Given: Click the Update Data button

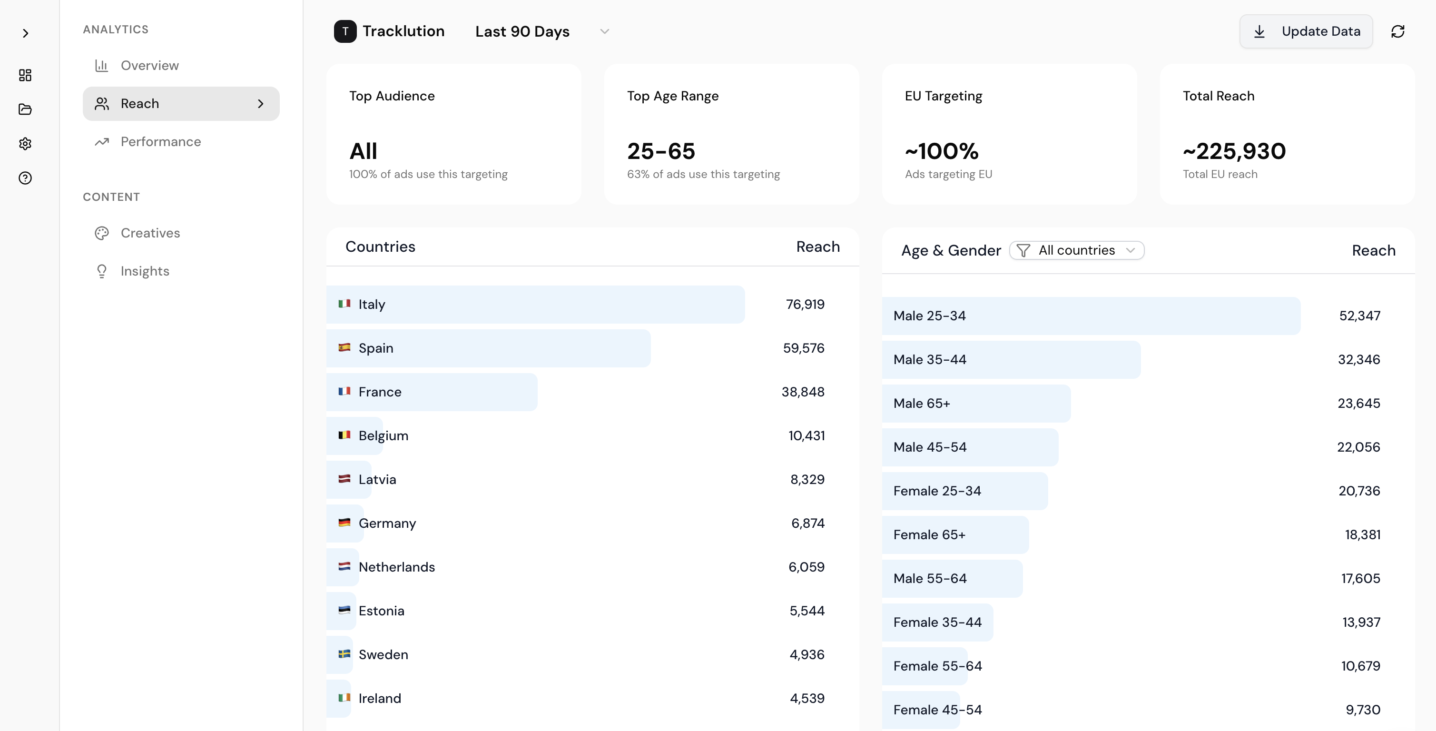Looking at the screenshot, I should (1306, 31).
